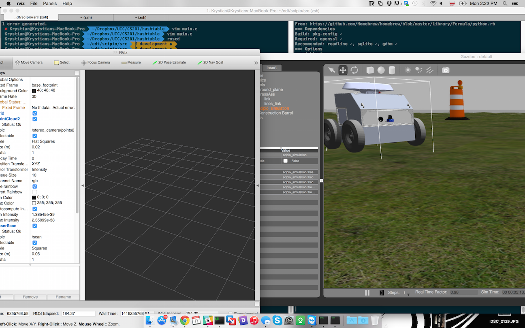Open the Panels menu

click(x=50, y=3)
